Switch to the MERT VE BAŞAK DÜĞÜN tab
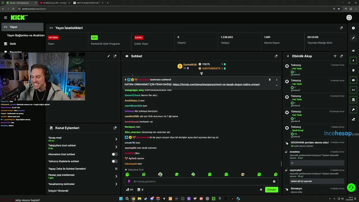This screenshot has width=359, height=202. [88, 3]
